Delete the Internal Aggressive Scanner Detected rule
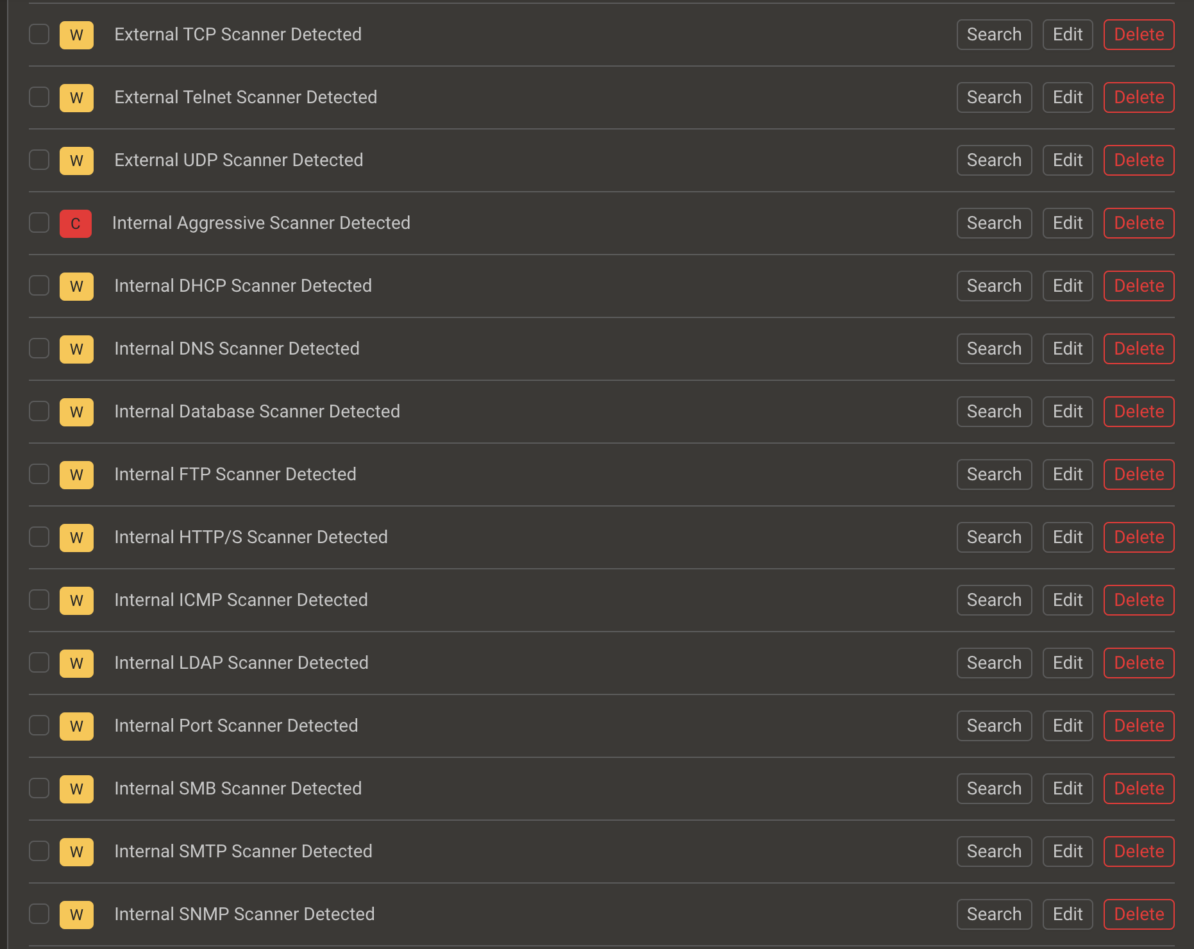The width and height of the screenshot is (1194, 949). coord(1139,223)
